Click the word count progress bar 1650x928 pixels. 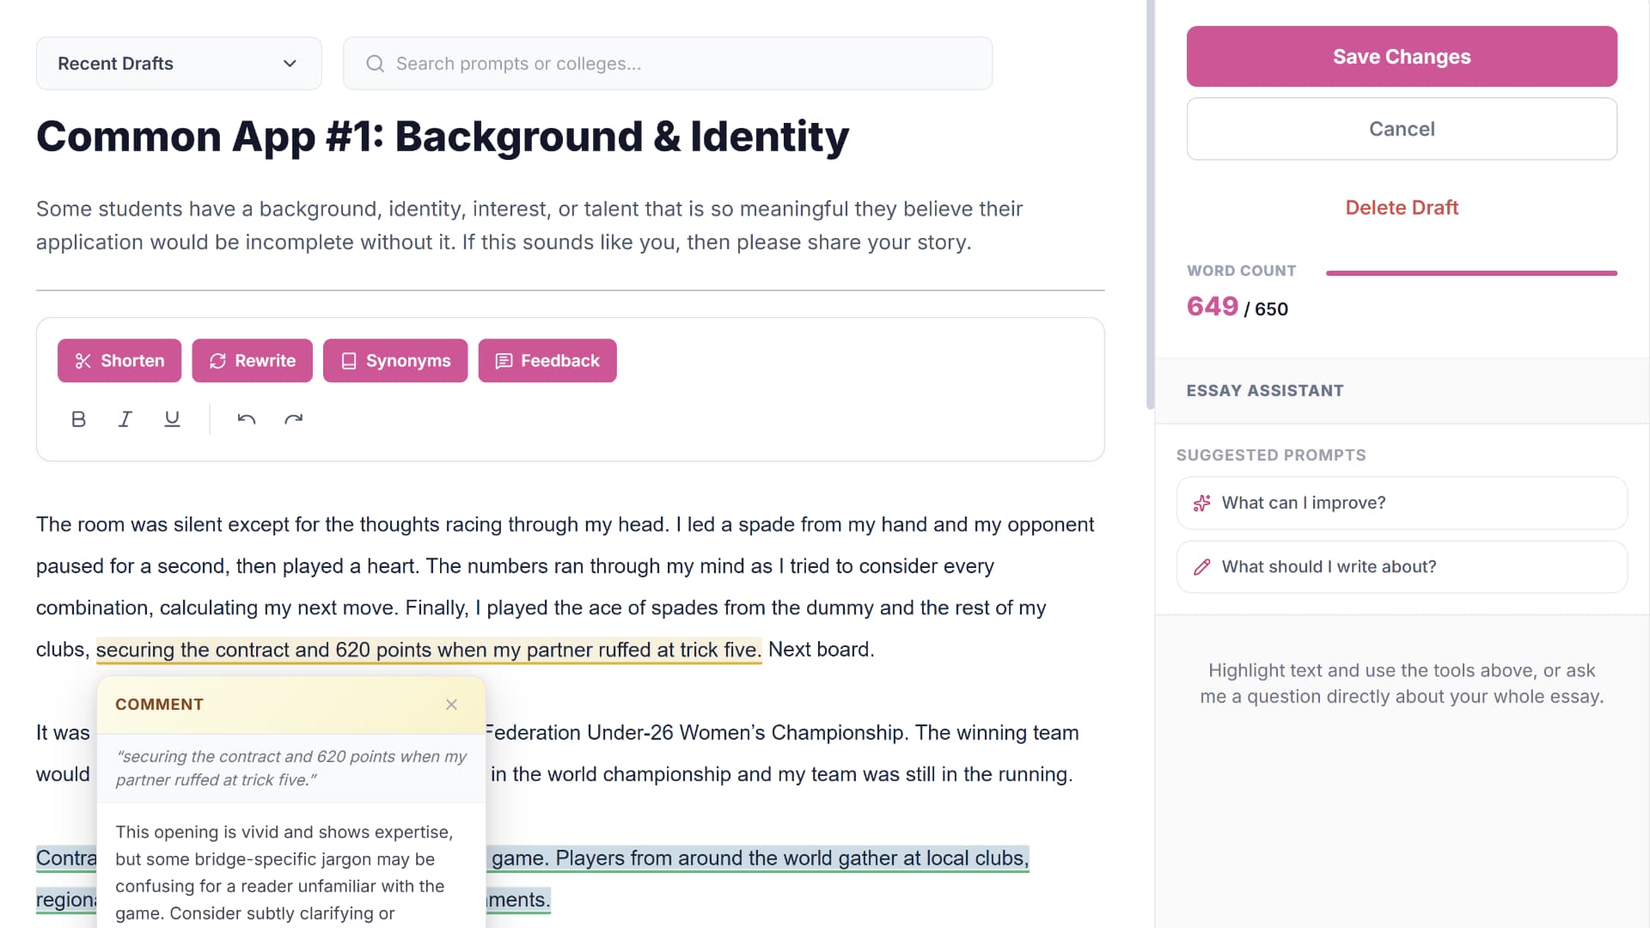click(1471, 273)
